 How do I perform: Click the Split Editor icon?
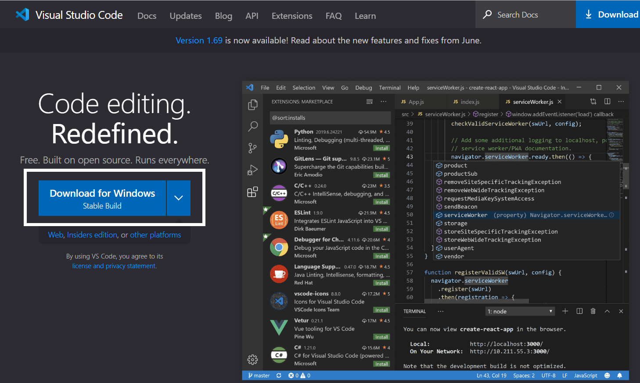tap(607, 101)
